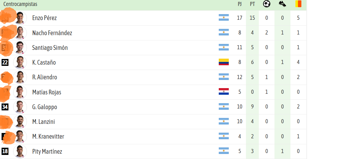
Task: Open G. Galoppo's player profile link
Action: 45,107
